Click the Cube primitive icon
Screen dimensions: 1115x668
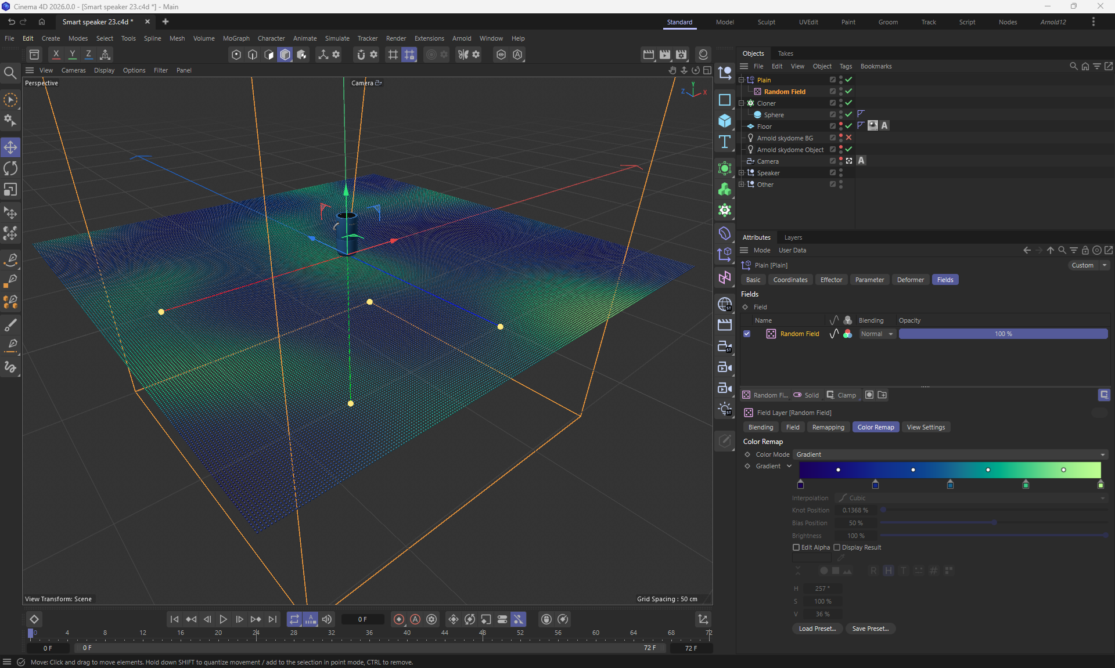pos(724,121)
